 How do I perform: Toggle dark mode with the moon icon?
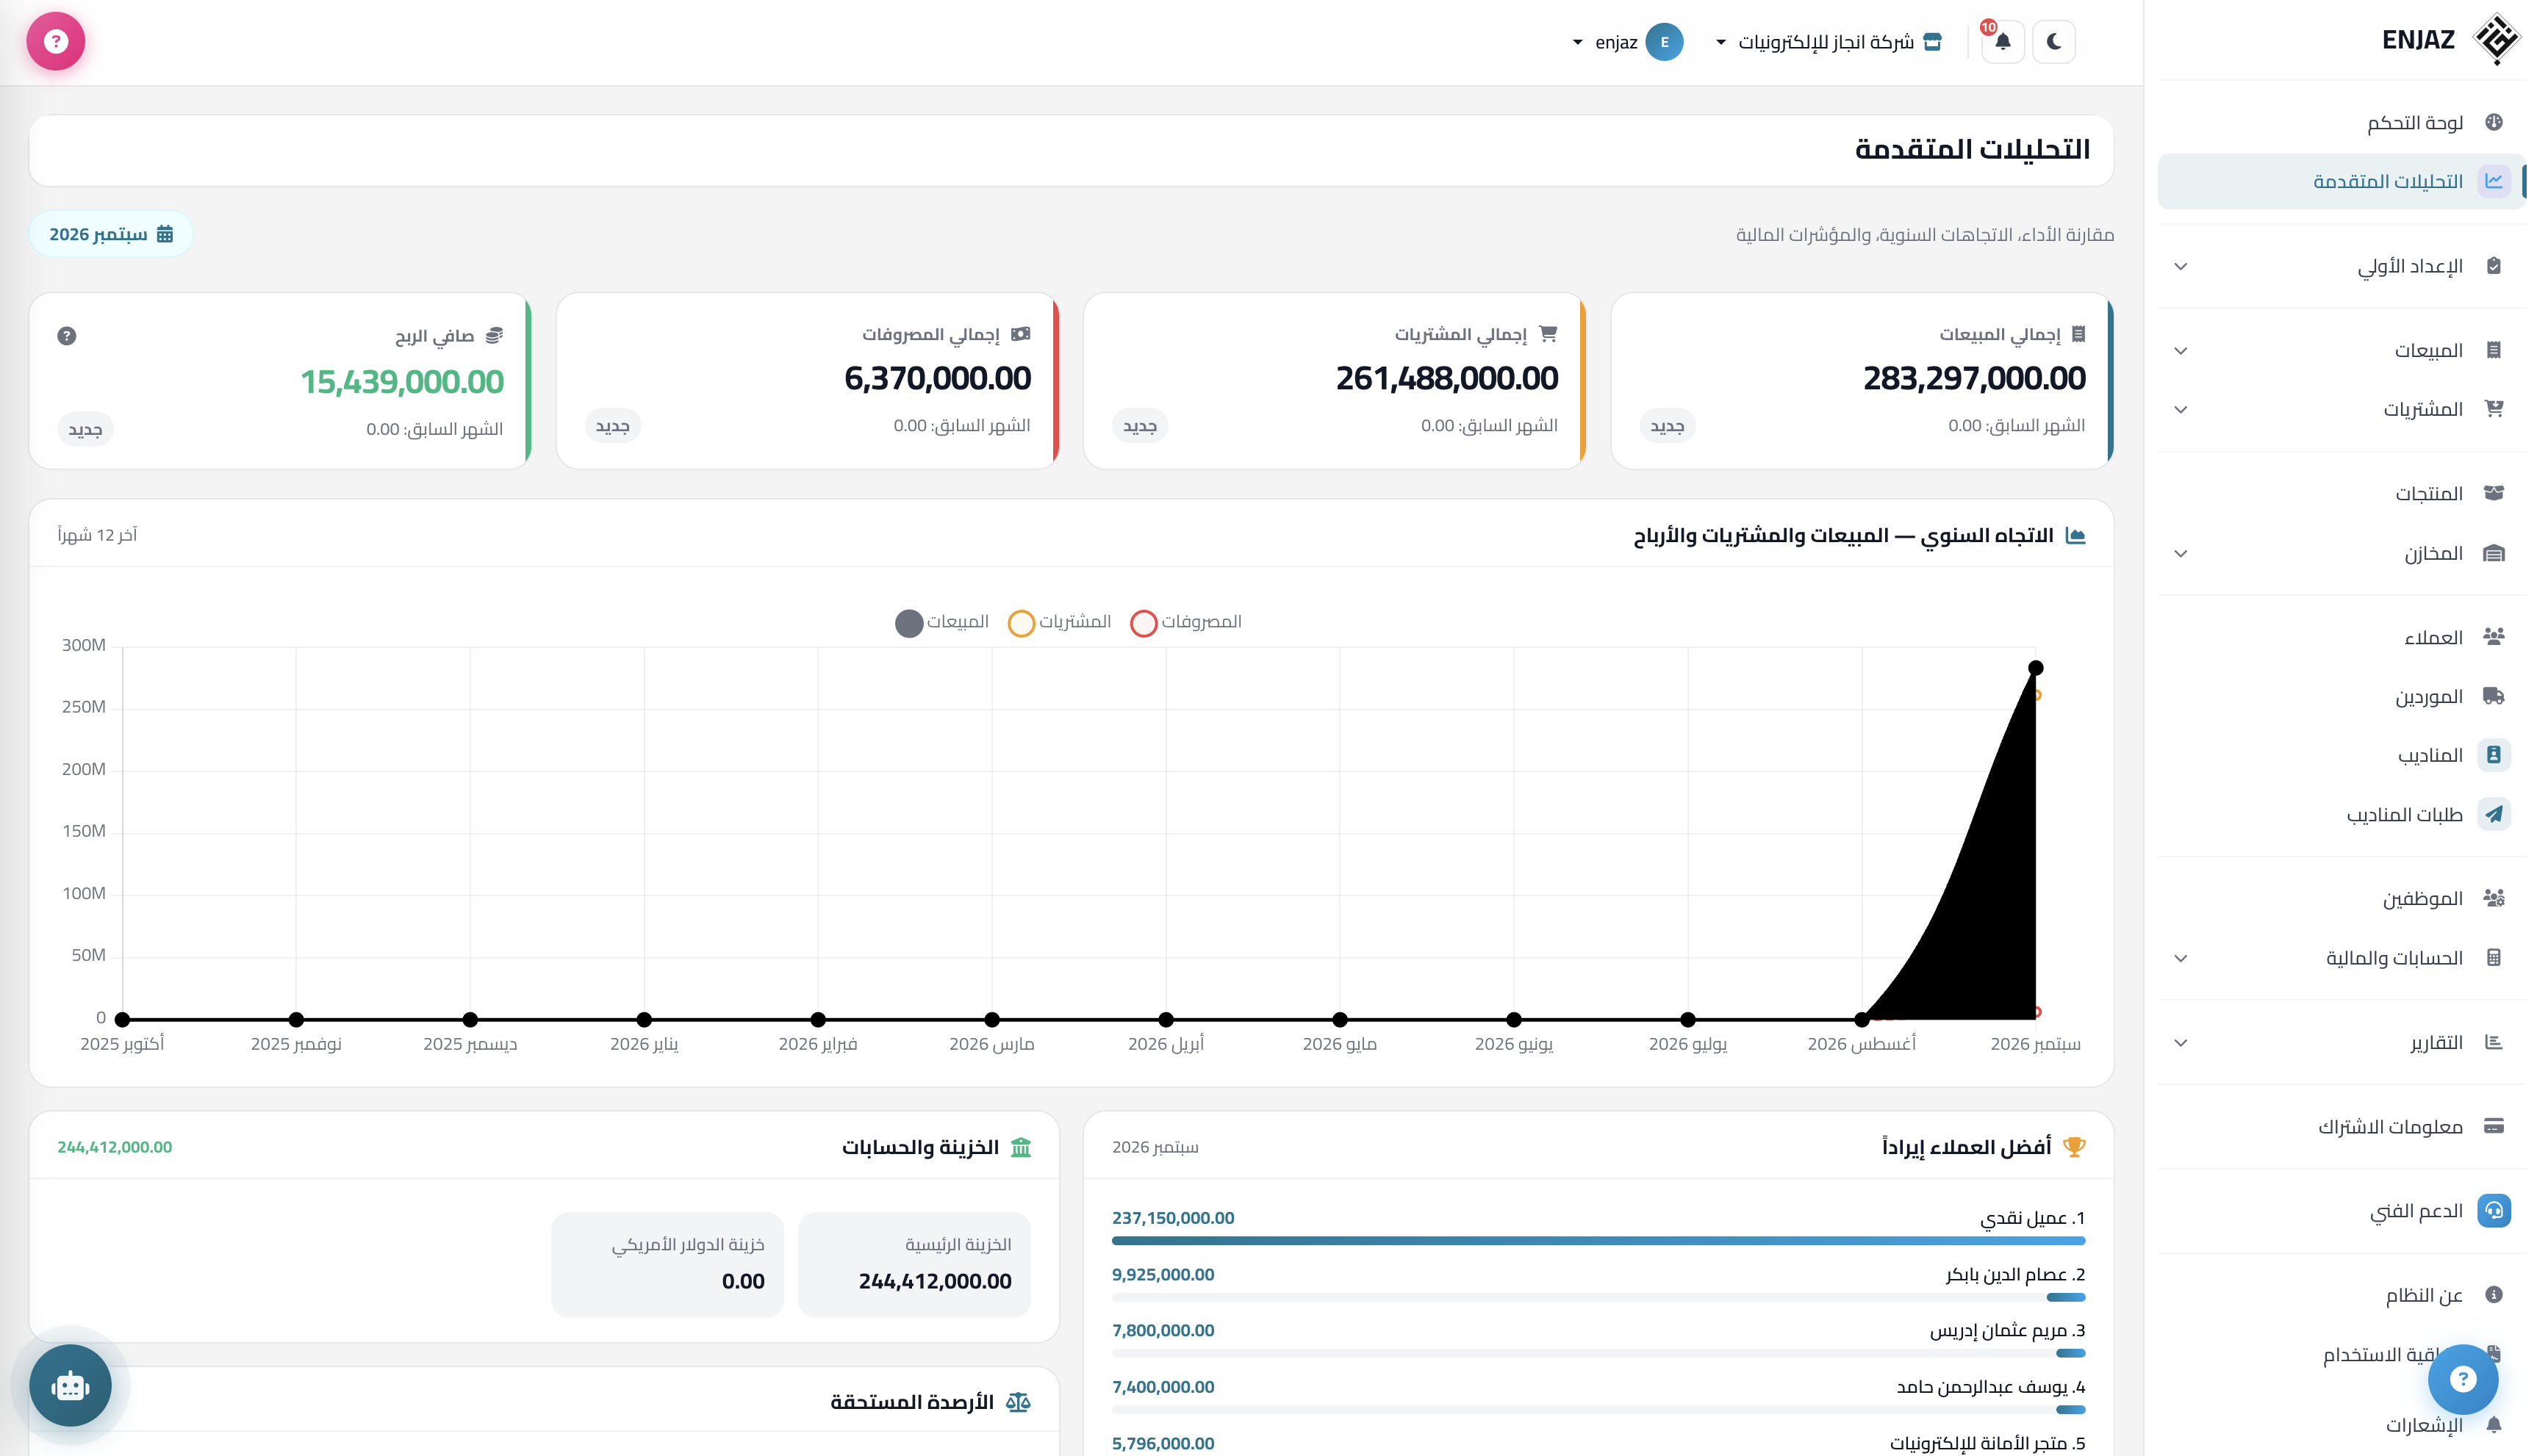[2054, 42]
